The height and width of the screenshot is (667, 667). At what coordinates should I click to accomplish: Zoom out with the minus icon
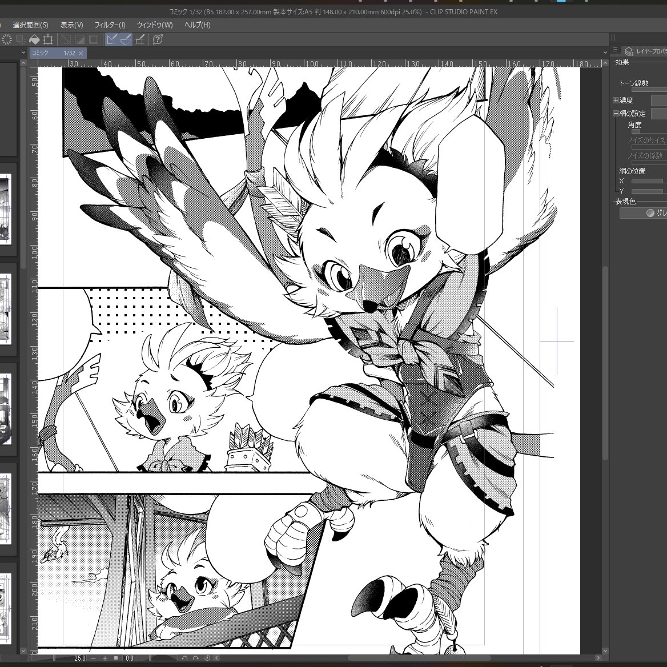[x=94, y=658]
